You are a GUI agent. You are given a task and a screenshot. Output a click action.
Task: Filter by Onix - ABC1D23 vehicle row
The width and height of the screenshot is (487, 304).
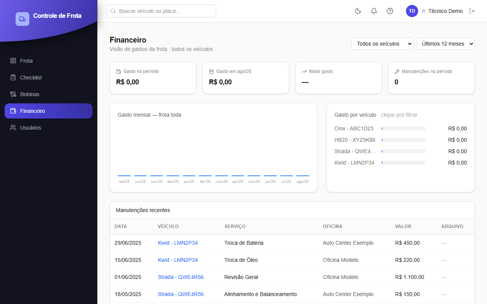pos(401,128)
